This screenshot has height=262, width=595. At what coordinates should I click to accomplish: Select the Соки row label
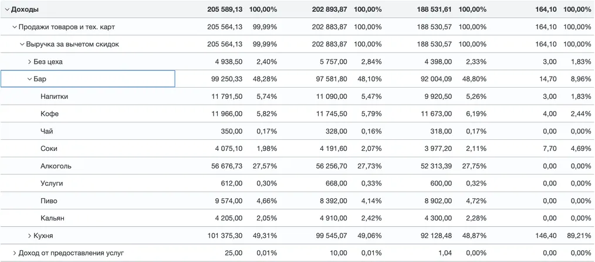[49, 149]
